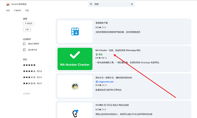Click info icon beside 表格筛选下载 rating
This screenshot has width=197, height=118.
tap(105, 27)
